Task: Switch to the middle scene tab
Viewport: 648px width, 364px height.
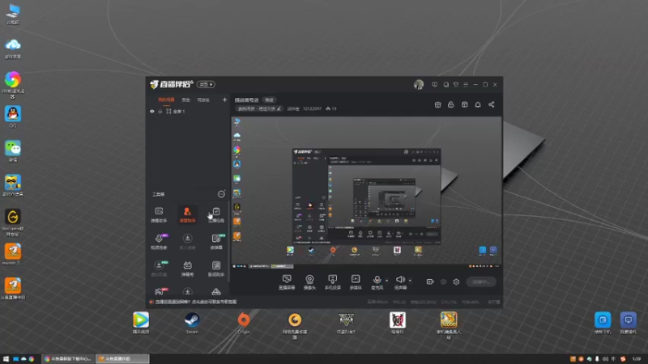Action: 186,99
